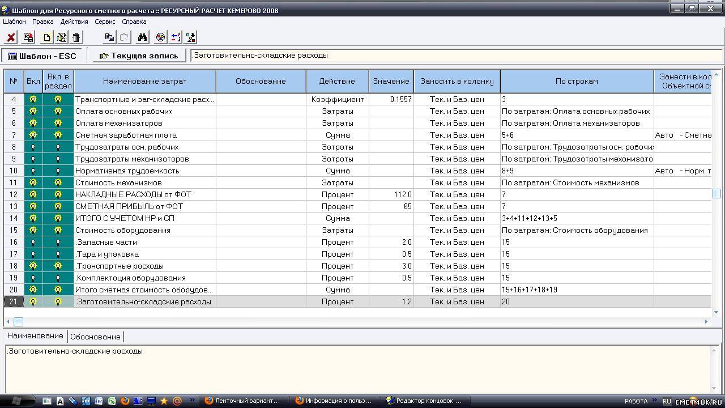Image resolution: width=725 pixels, height=408 pixels.
Task: Click the orange @ mail quick launch icon
Action: [177, 401]
